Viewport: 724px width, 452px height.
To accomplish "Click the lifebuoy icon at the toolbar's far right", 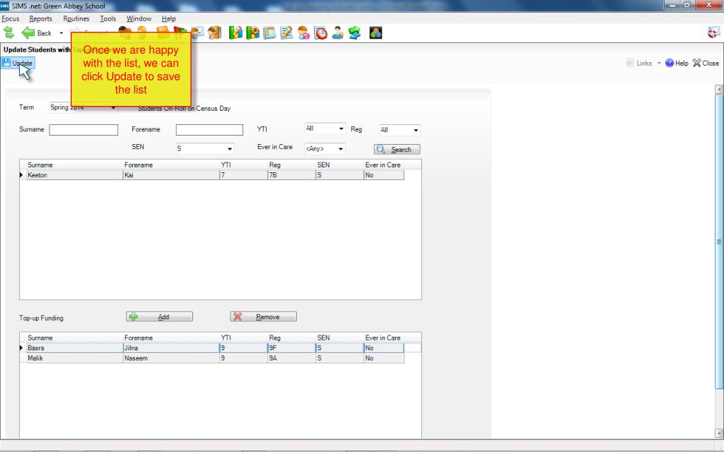I will pyautogui.click(x=714, y=32).
